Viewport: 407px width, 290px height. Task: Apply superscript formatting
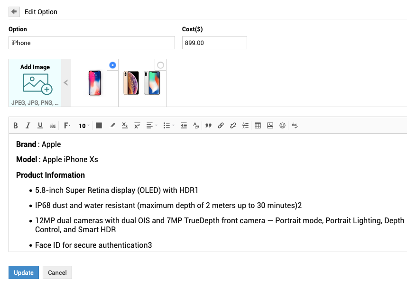point(137,126)
